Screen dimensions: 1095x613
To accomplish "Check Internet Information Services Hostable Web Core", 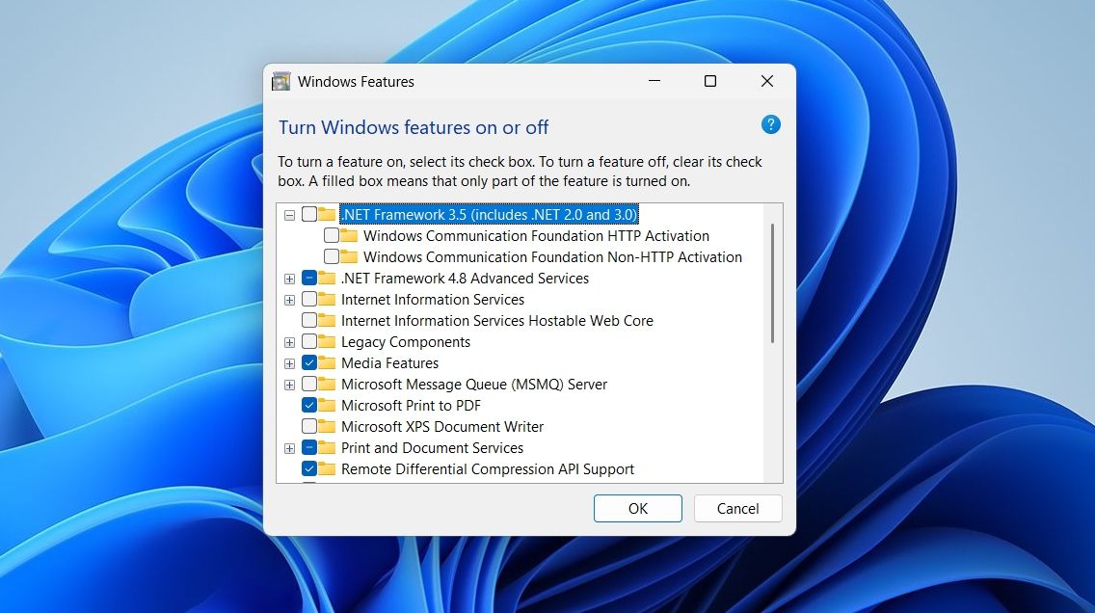I will pos(309,320).
